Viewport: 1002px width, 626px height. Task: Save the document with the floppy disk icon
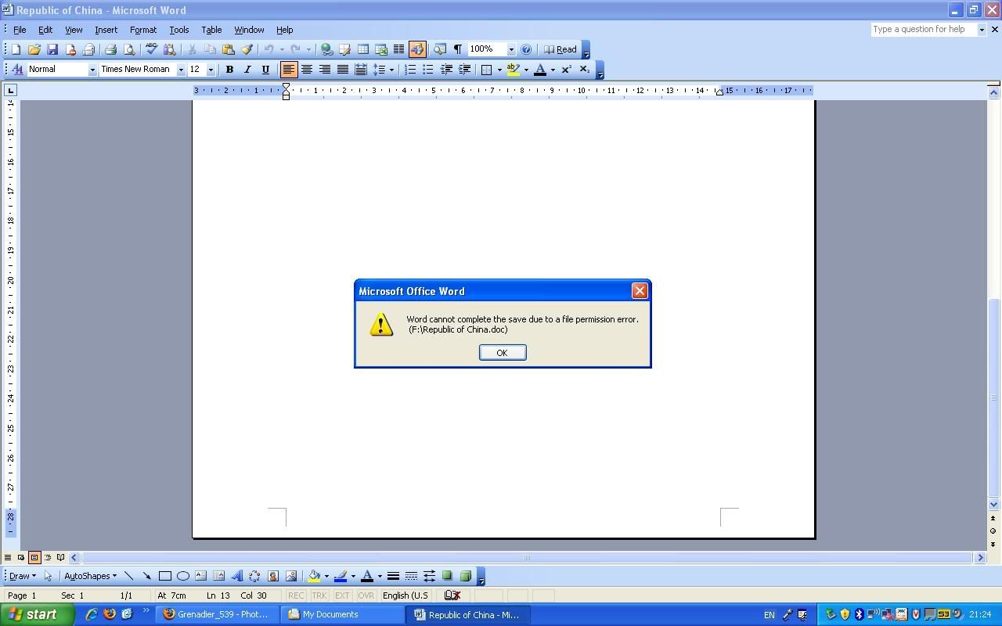(x=52, y=49)
